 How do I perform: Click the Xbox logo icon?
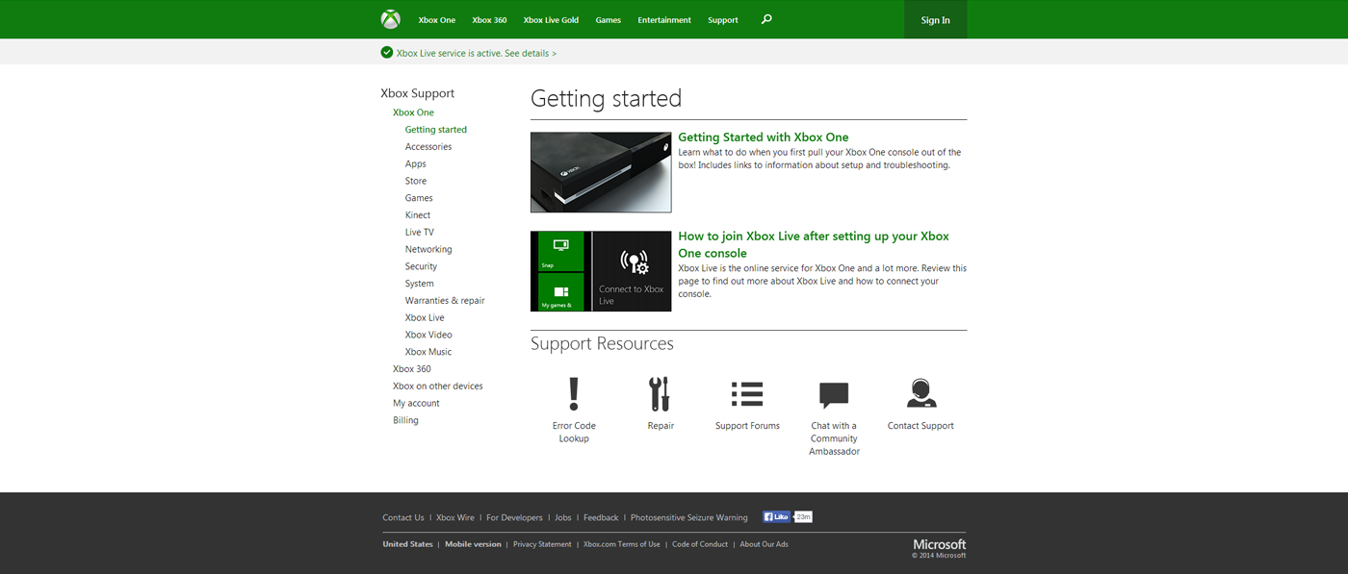click(390, 19)
